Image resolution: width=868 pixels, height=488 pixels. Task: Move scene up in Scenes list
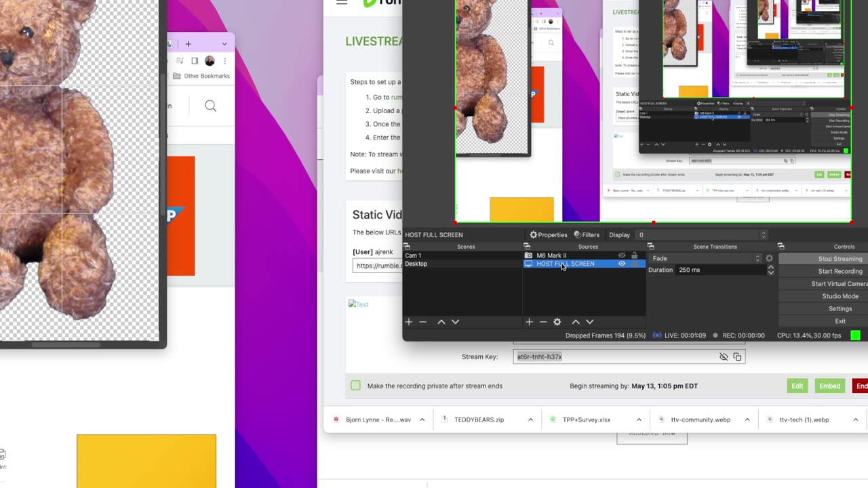click(x=441, y=322)
